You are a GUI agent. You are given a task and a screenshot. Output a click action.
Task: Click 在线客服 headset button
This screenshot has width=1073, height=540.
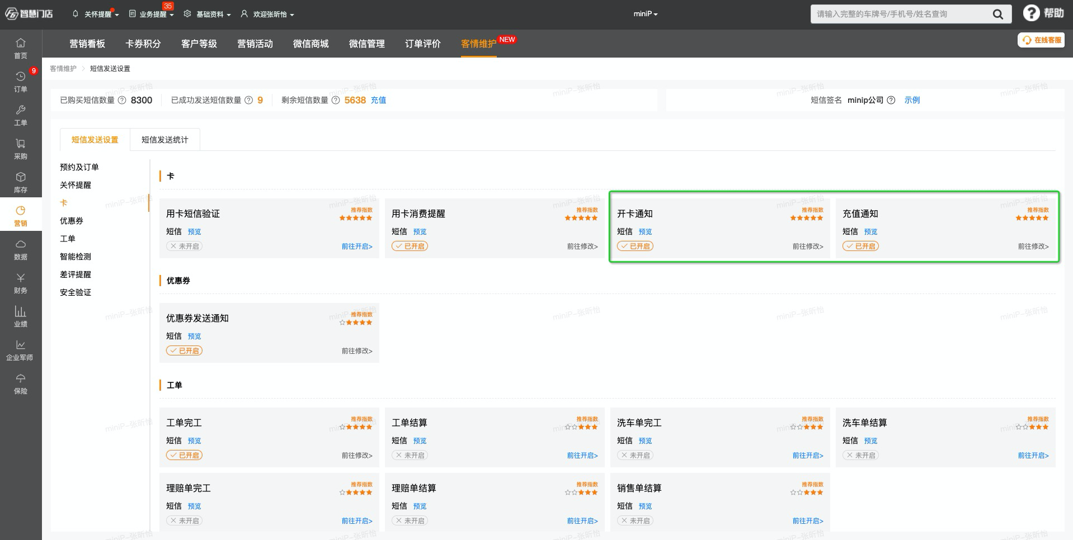click(x=1041, y=40)
